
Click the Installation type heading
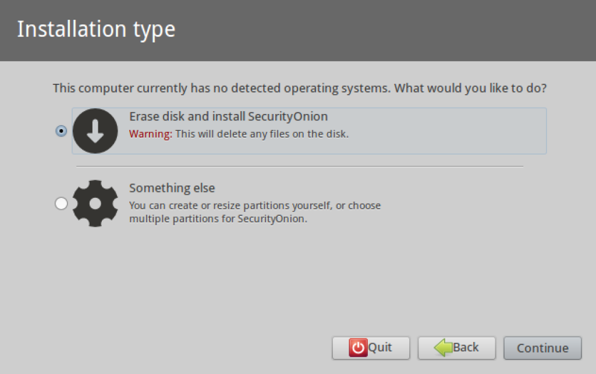(96, 29)
